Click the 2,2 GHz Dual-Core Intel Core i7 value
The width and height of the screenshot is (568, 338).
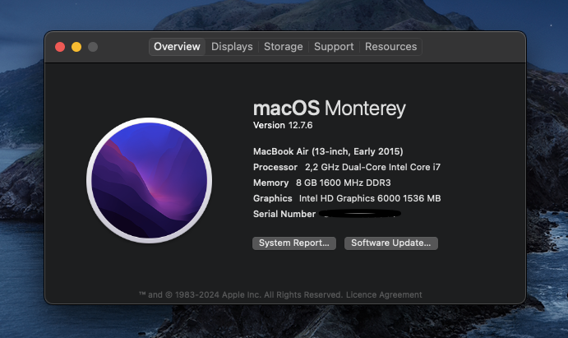pos(372,167)
